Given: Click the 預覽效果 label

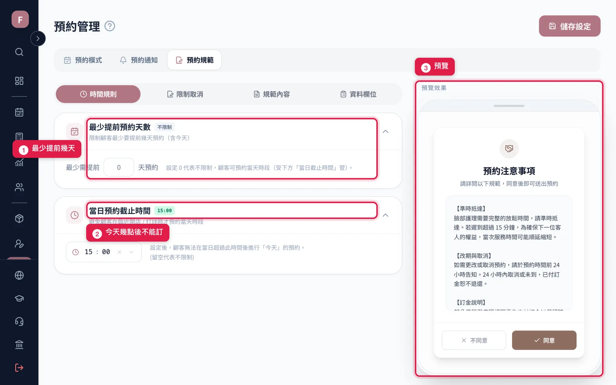Looking at the screenshot, I should point(434,88).
